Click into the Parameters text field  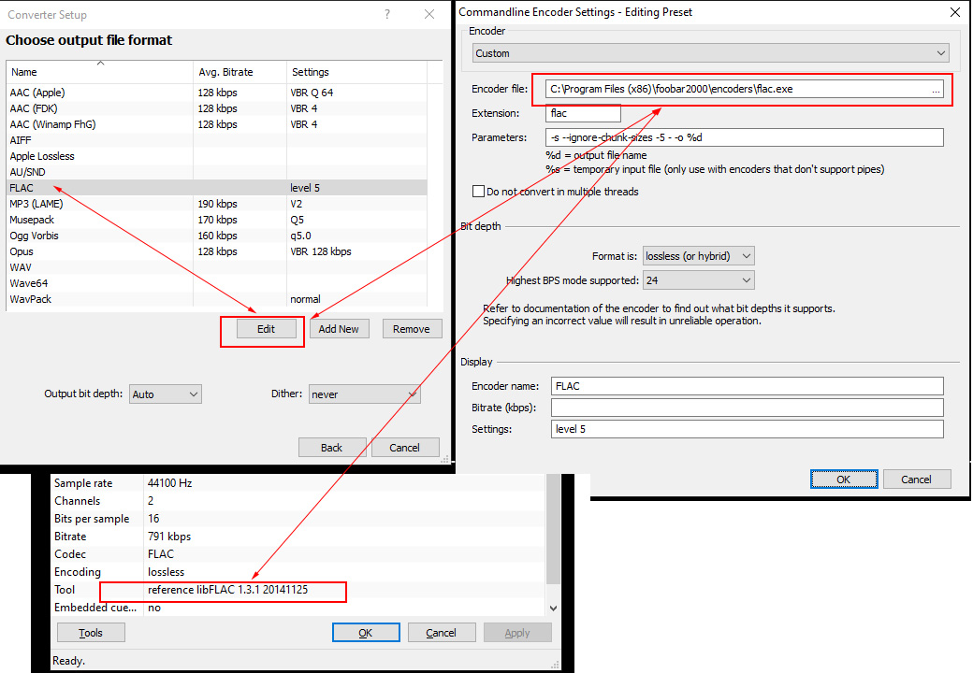[744, 138]
